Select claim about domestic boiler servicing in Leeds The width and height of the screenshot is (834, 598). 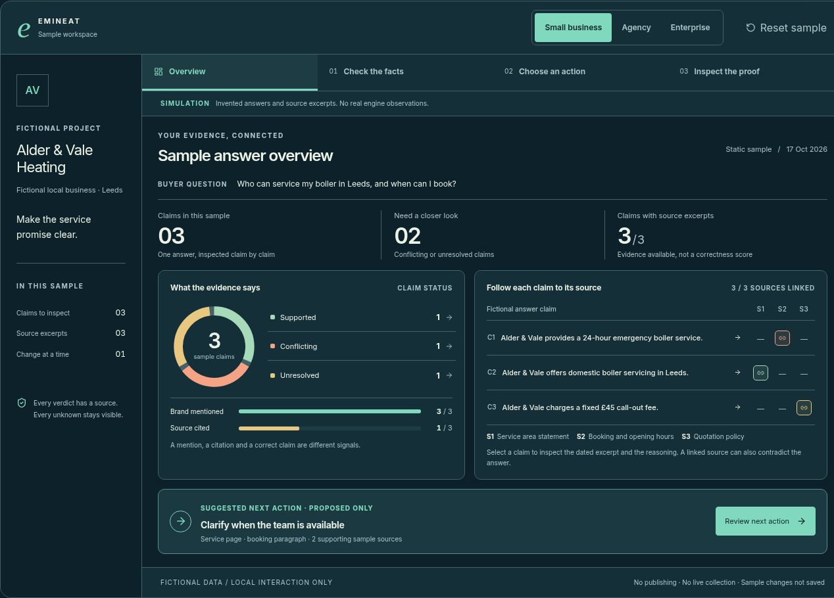595,373
